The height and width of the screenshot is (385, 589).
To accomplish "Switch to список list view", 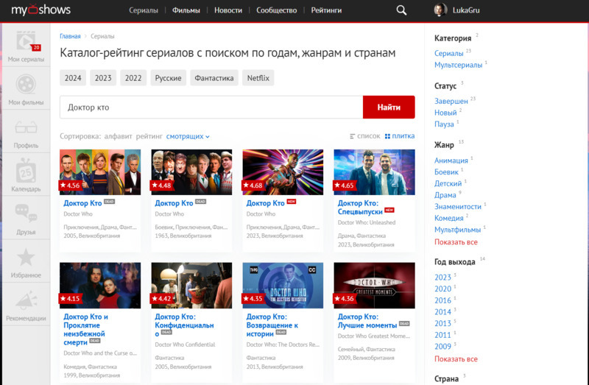I will click(364, 136).
